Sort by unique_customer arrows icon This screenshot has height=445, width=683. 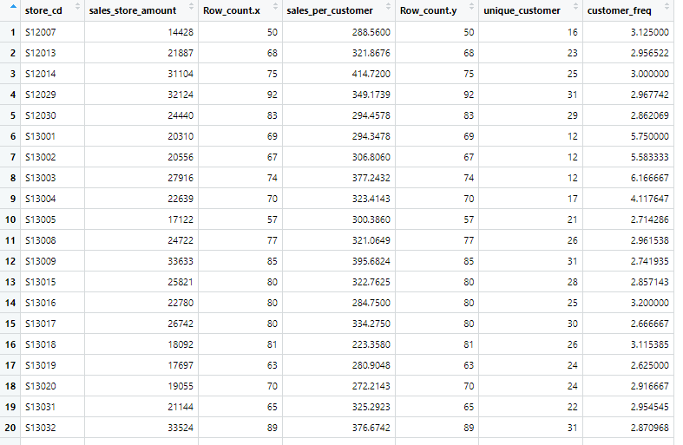tap(576, 7)
